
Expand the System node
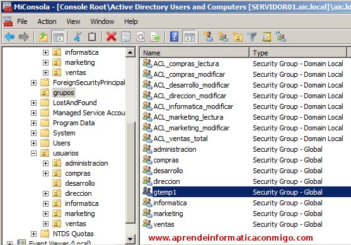point(33,133)
